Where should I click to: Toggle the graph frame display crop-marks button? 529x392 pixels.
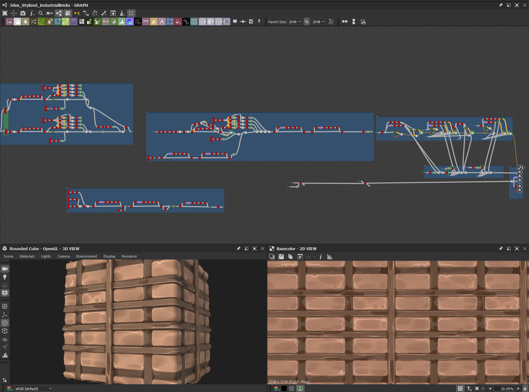tap(131, 13)
